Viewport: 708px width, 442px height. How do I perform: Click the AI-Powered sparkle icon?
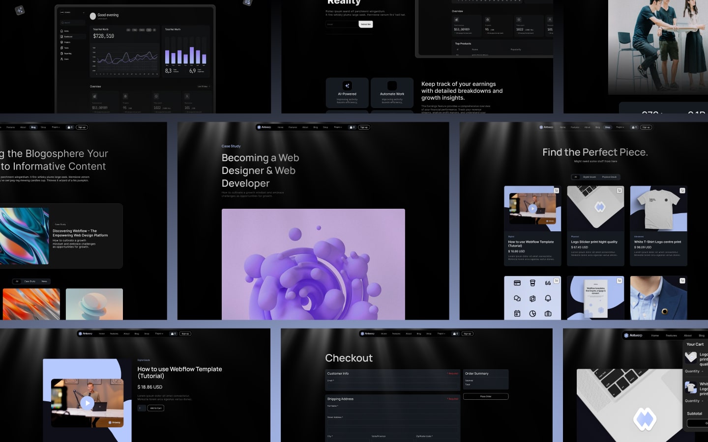pos(347,85)
